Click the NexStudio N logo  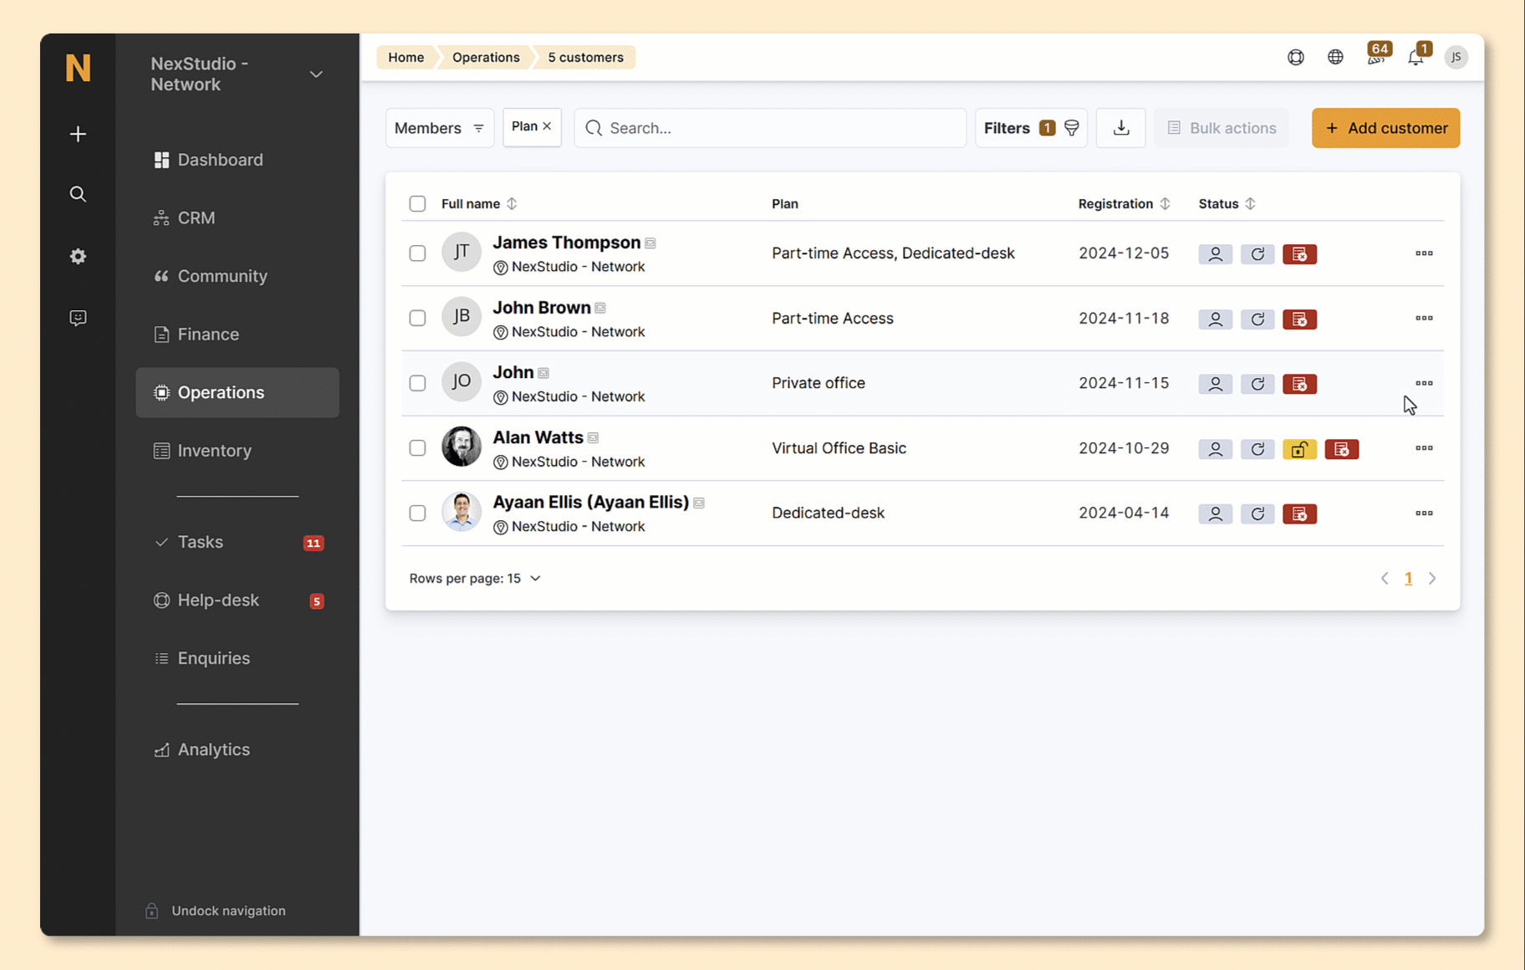pyautogui.click(x=78, y=68)
